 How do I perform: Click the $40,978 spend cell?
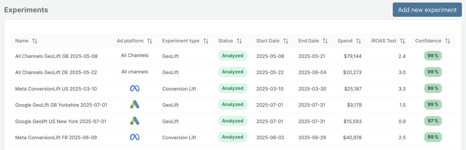(352, 138)
